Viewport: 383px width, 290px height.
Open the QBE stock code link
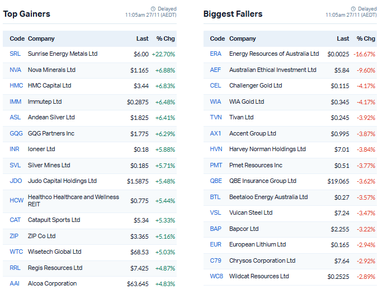pyautogui.click(x=216, y=181)
